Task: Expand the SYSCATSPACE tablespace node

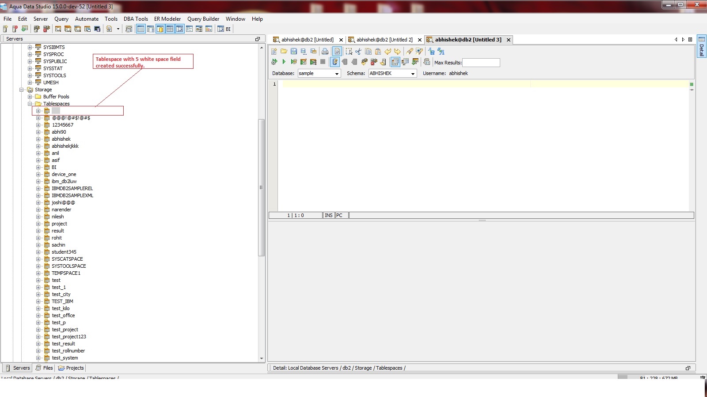Action: tap(38, 259)
